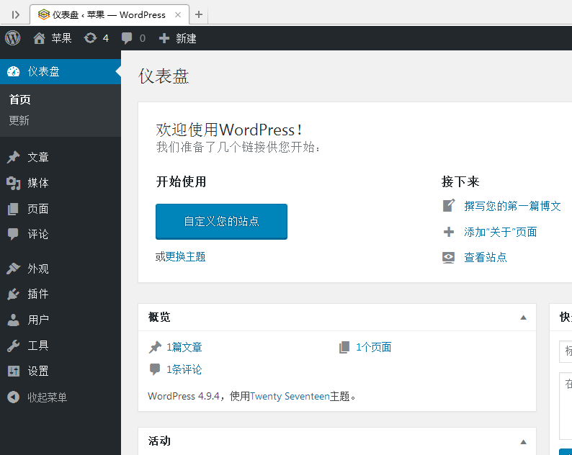Follow the 更换主题 link
Viewport: 572px width, 455px height.
tap(185, 257)
